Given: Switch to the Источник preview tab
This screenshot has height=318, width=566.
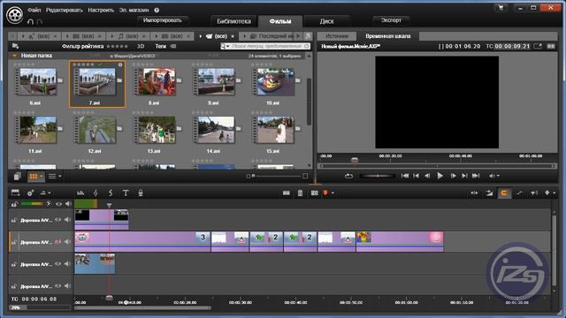Looking at the screenshot, I should [337, 36].
